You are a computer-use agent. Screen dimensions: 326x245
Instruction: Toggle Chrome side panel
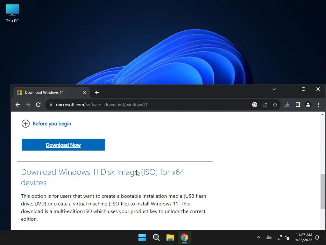click(x=298, y=105)
